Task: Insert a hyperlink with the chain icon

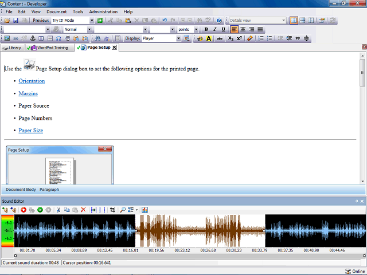Action: 15,38
